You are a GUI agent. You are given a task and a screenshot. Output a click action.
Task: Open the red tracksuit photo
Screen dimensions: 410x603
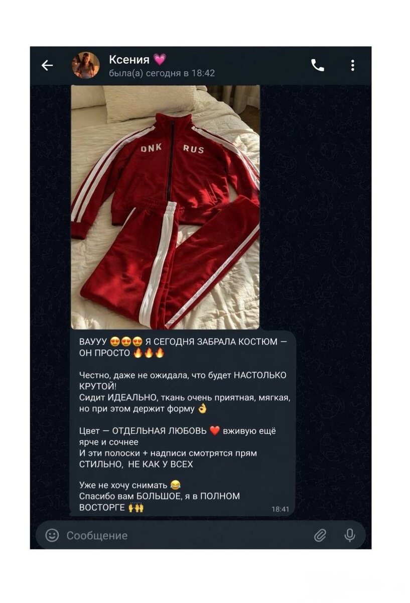(165, 207)
